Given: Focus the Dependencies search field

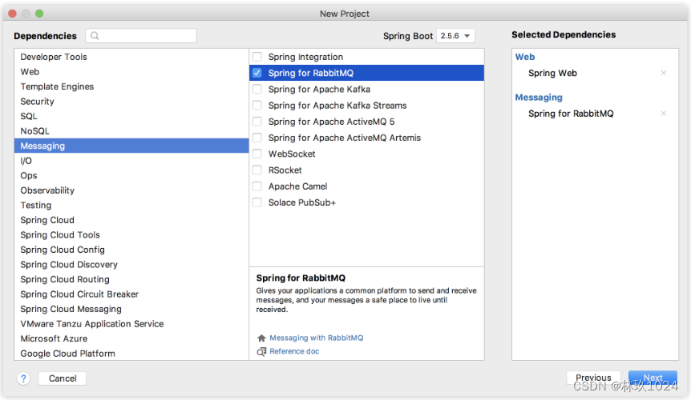Looking at the screenshot, I should coord(141,36).
